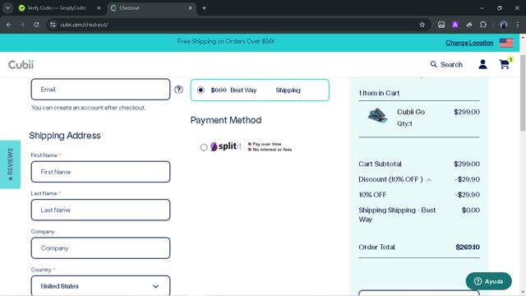Click the Shipping Address heading
526x296 pixels.
point(65,136)
